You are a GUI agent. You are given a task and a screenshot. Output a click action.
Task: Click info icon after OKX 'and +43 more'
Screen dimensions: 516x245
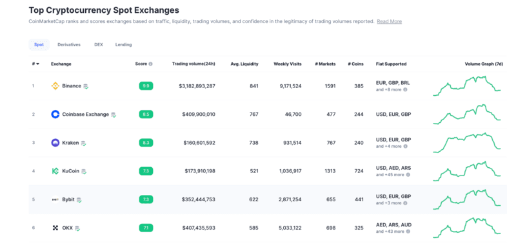click(x=408, y=231)
